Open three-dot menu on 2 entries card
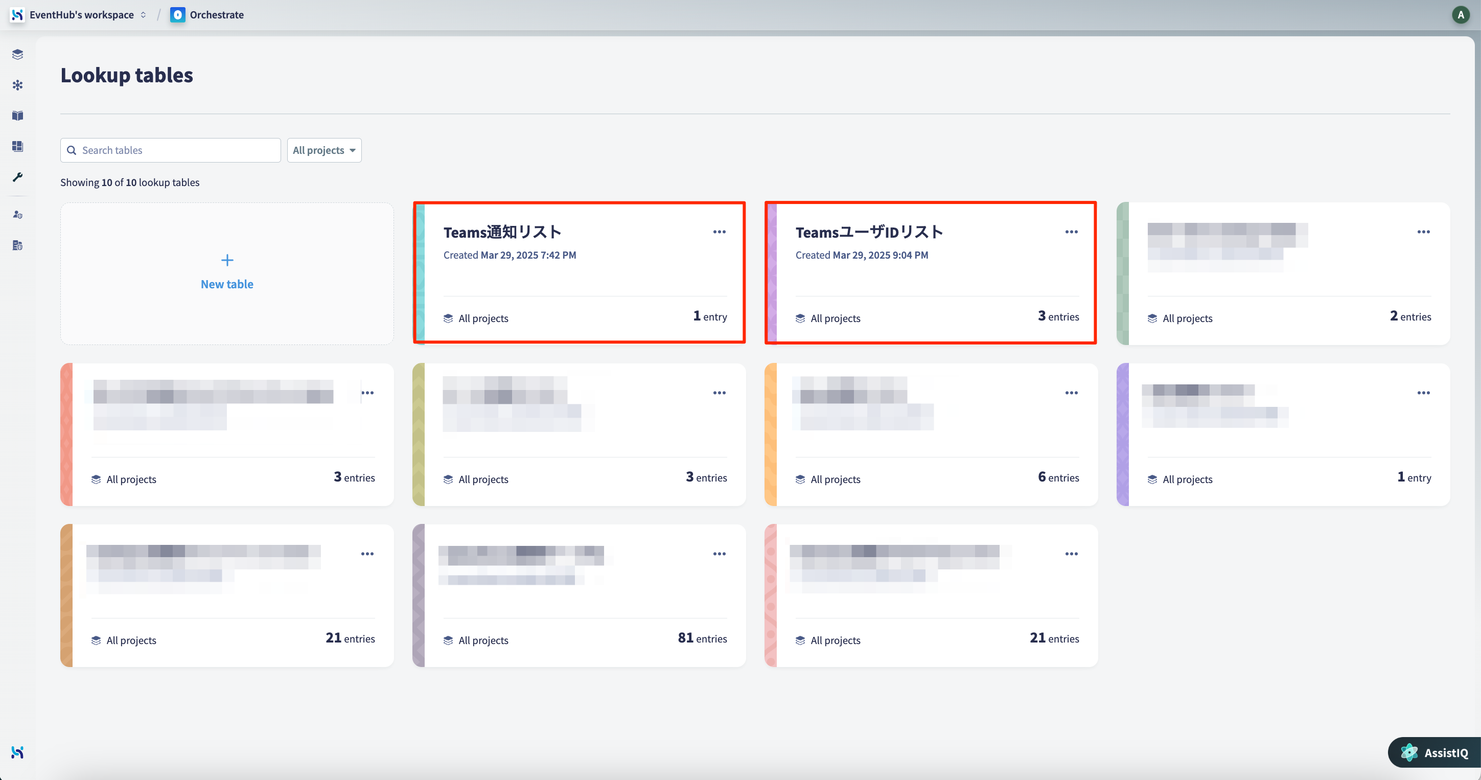 pyautogui.click(x=1424, y=232)
